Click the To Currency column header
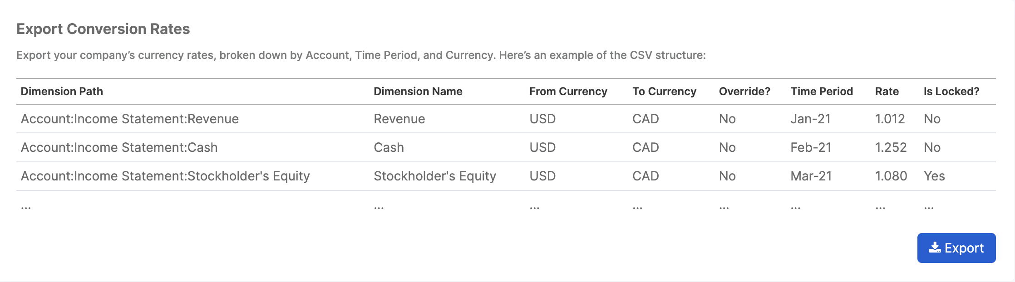1015x282 pixels. 664,92
